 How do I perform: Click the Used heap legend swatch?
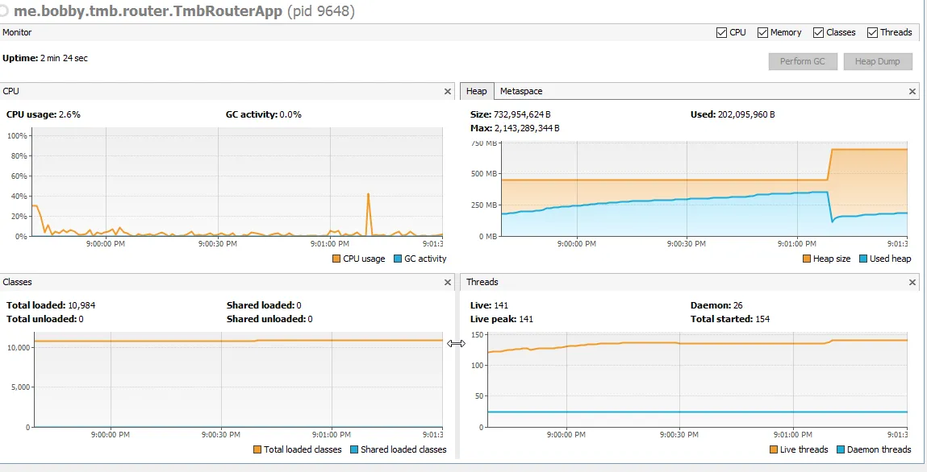click(x=863, y=259)
